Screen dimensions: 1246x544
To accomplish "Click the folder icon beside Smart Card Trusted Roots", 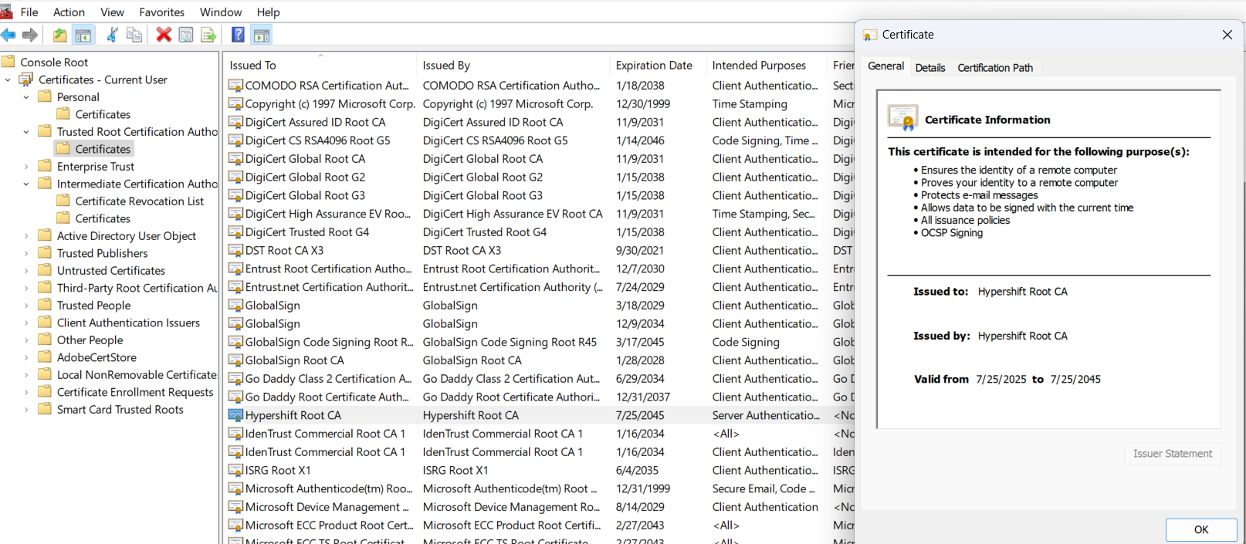I will pos(45,409).
